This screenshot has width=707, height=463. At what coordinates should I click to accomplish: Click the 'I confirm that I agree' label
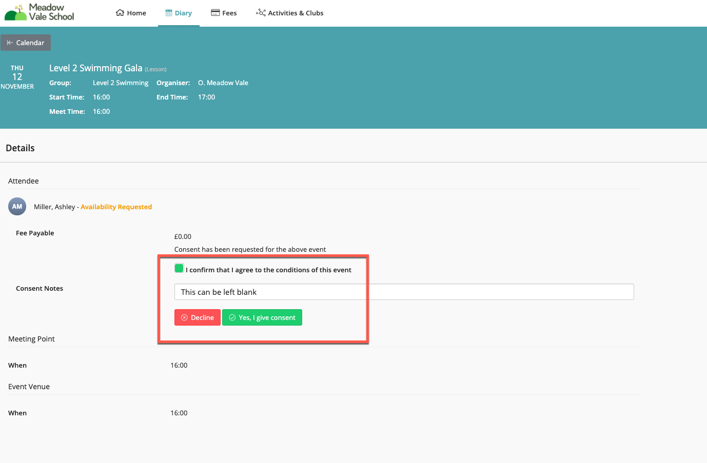(268, 270)
